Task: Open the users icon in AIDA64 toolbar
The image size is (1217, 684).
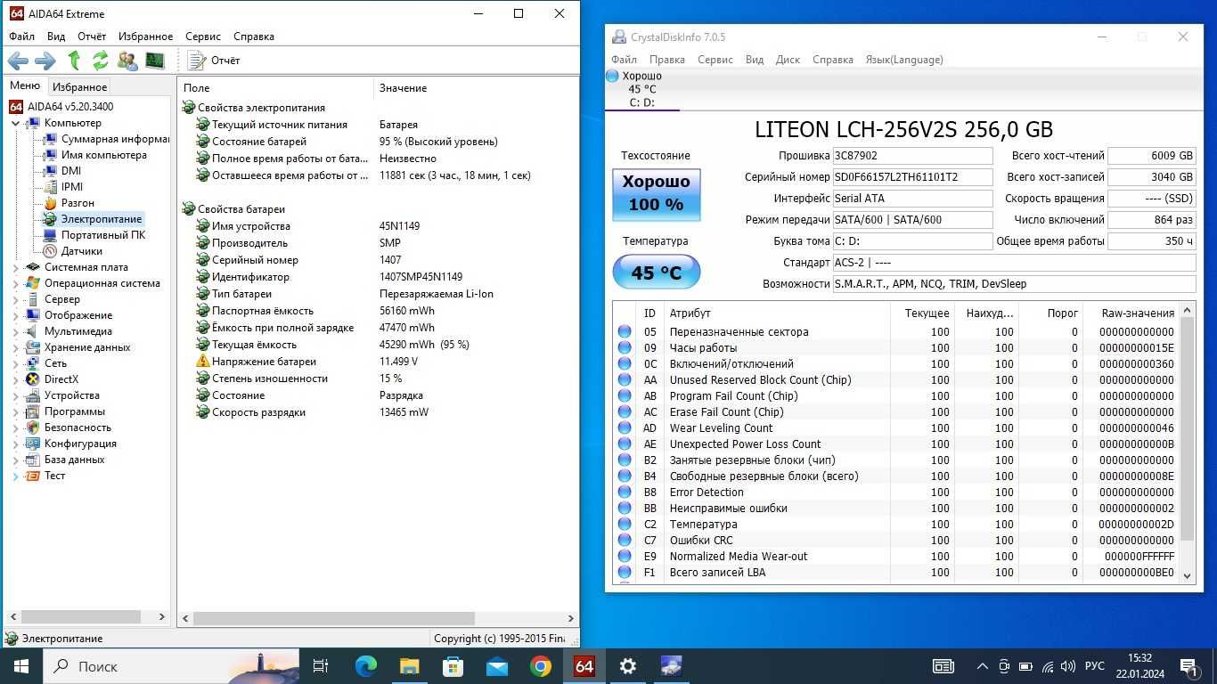Action: [x=127, y=61]
